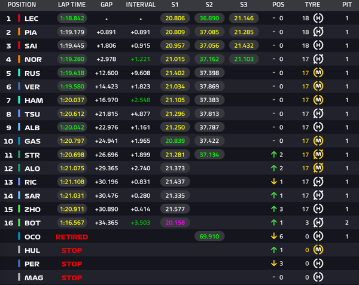The height and width of the screenshot is (285, 359).
Task: Click HUL's STOP status label
Action: (72, 250)
